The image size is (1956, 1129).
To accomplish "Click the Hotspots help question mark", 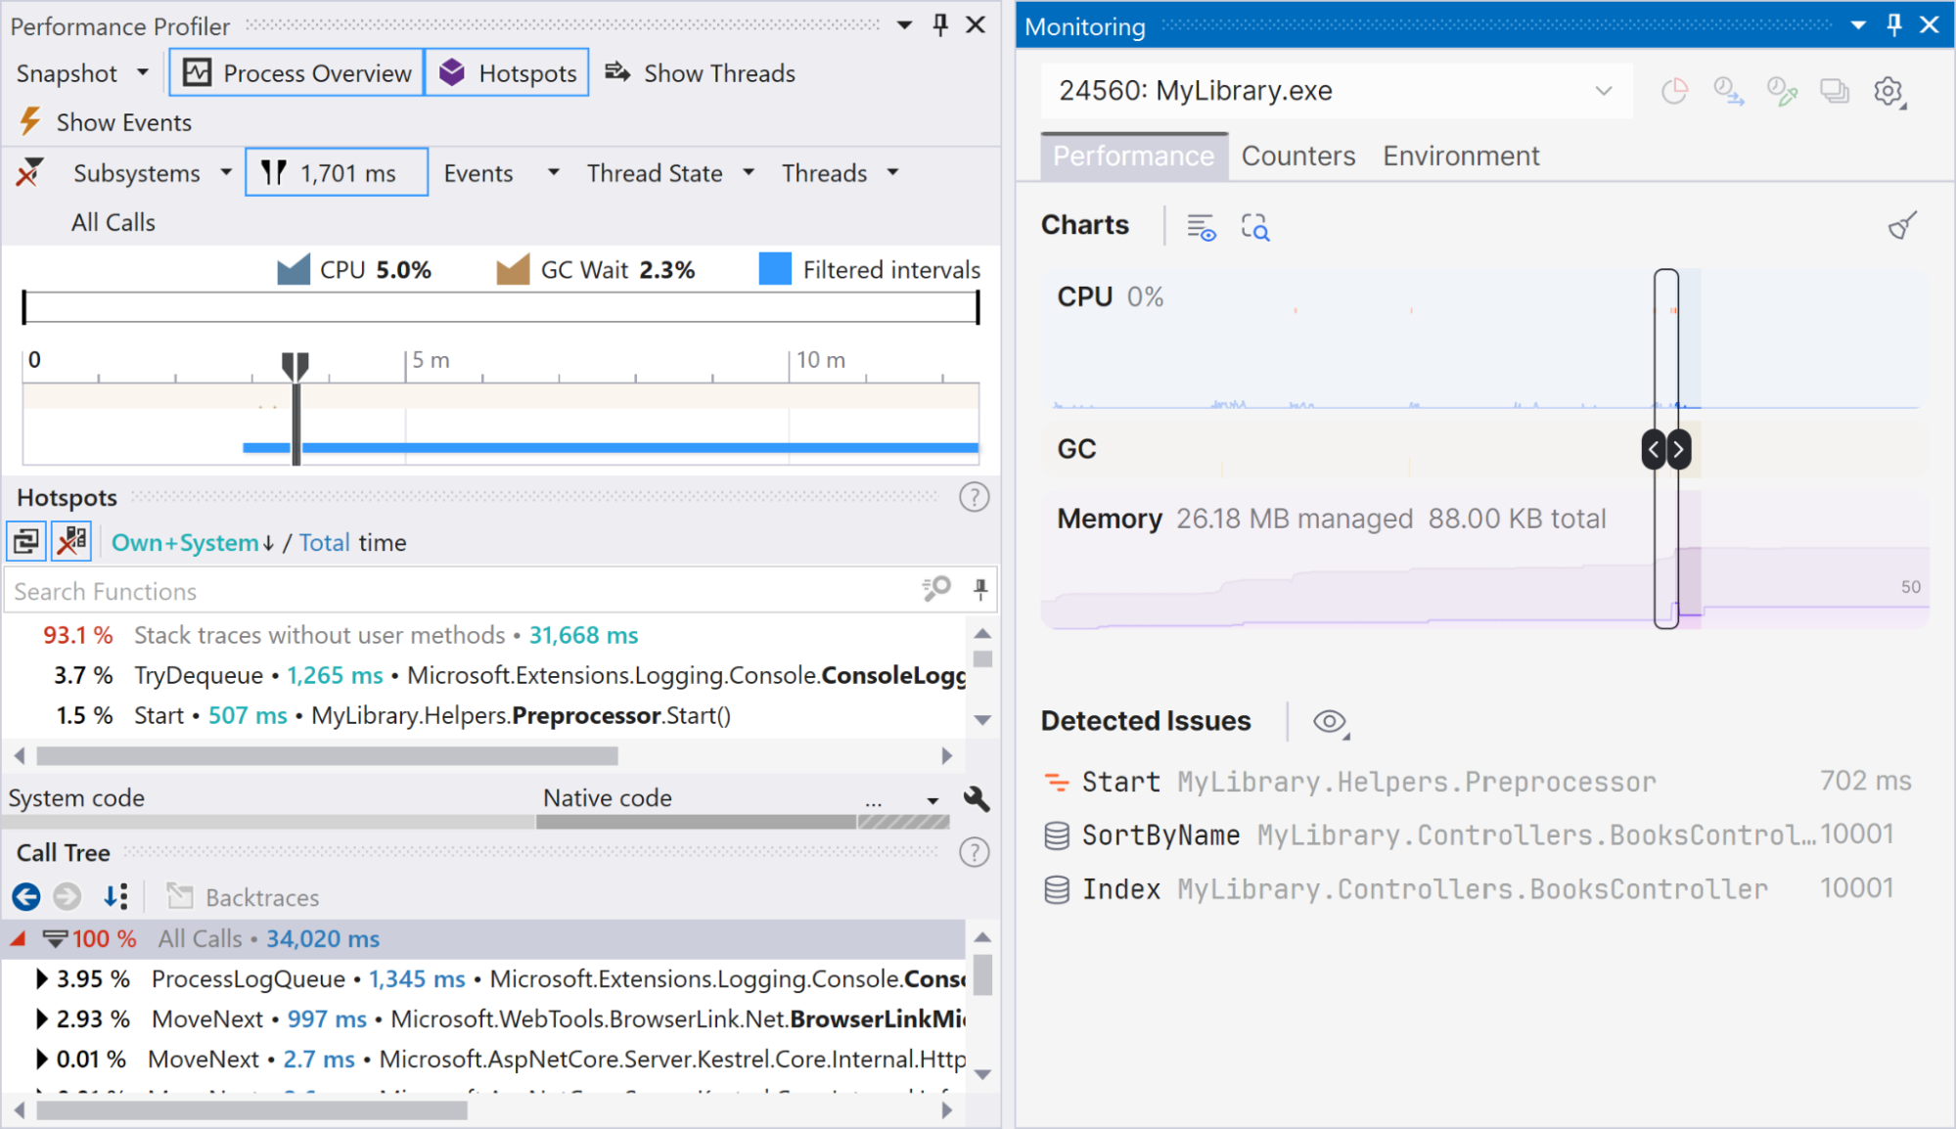I will [x=974, y=498].
